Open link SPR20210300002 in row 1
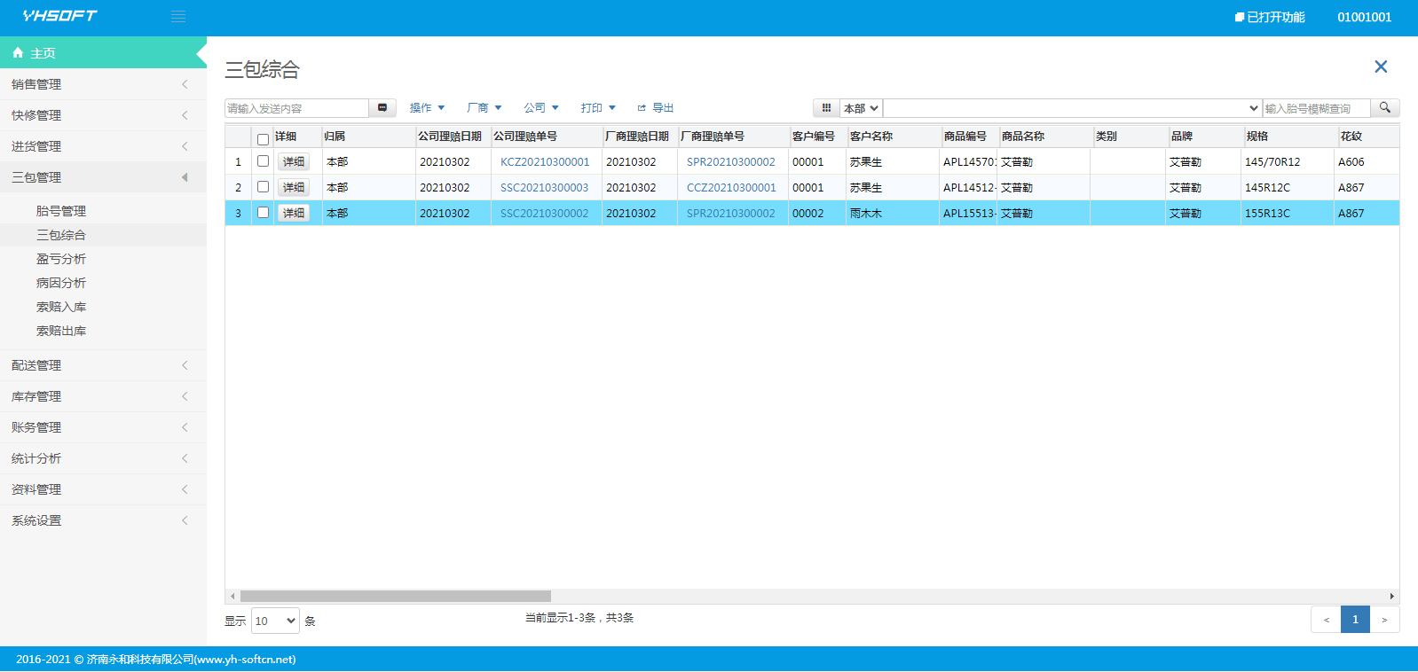This screenshot has height=672, width=1418. point(731,162)
